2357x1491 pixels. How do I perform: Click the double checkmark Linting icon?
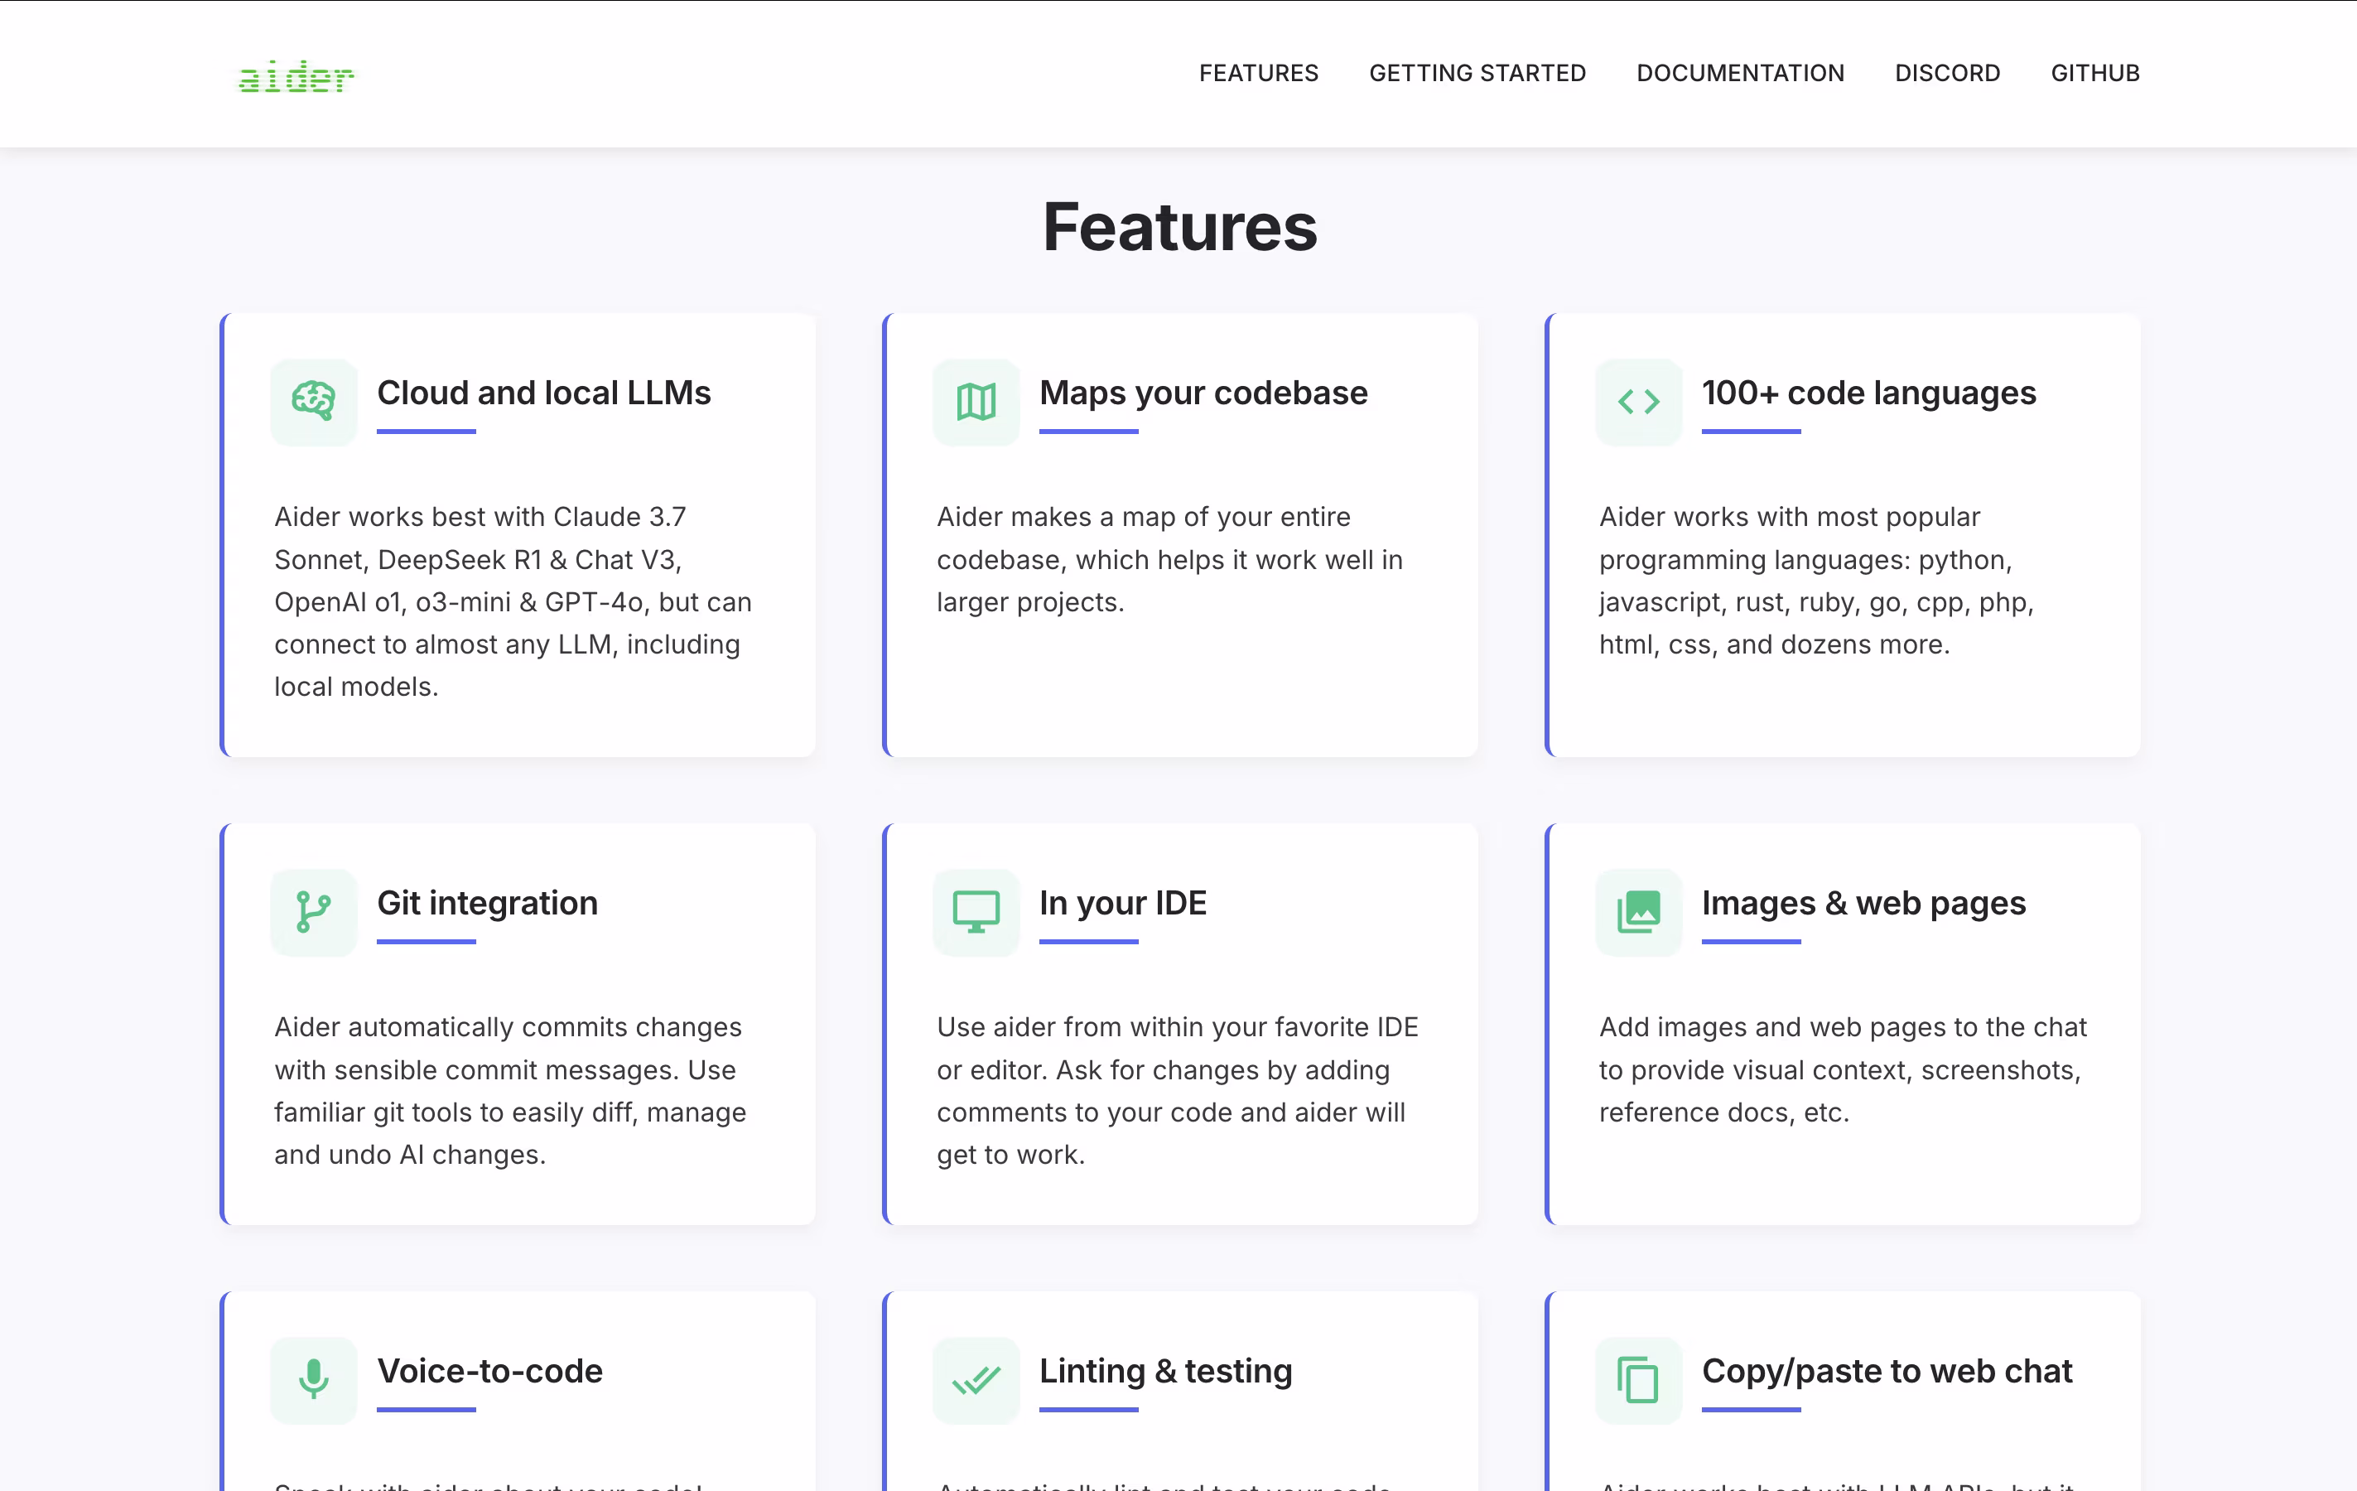coord(976,1379)
